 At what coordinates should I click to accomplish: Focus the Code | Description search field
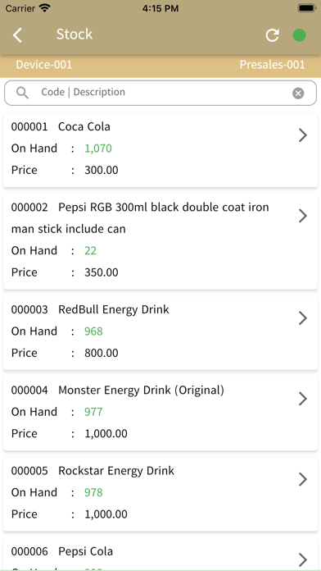(160, 93)
